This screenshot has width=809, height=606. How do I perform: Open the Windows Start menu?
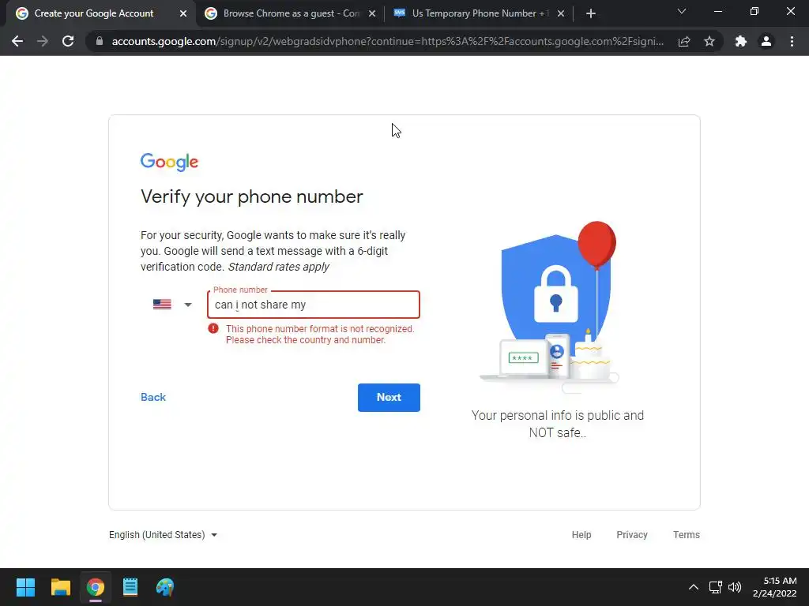(25, 587)
